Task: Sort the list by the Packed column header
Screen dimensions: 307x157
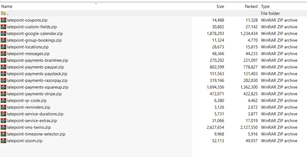Action: point(243,6)
